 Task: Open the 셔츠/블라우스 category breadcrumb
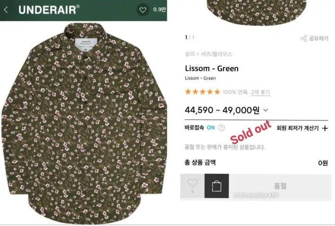(x=216, y=54)
